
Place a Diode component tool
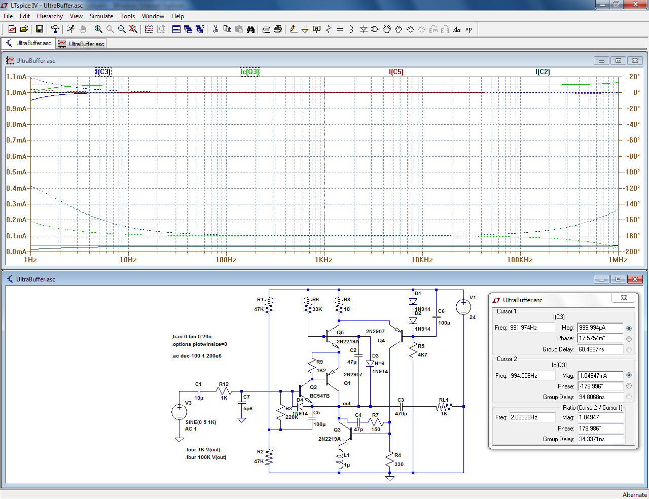(364, 29)
